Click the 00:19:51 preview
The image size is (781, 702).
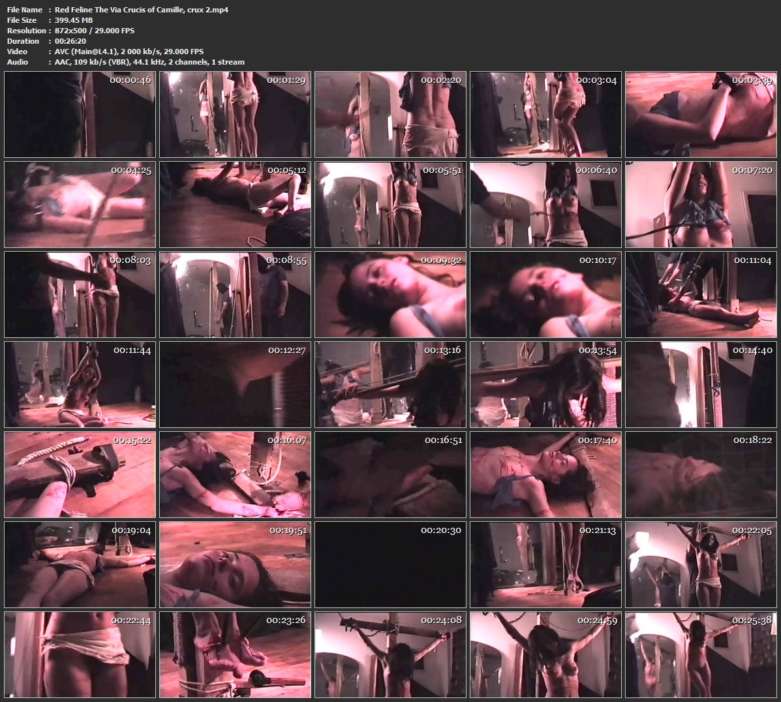tap(235, 565)
